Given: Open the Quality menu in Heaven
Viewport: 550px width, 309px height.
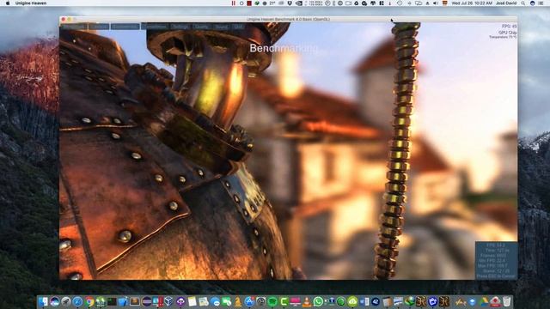Looking at the screenshot, I should [x=202, y=27].
